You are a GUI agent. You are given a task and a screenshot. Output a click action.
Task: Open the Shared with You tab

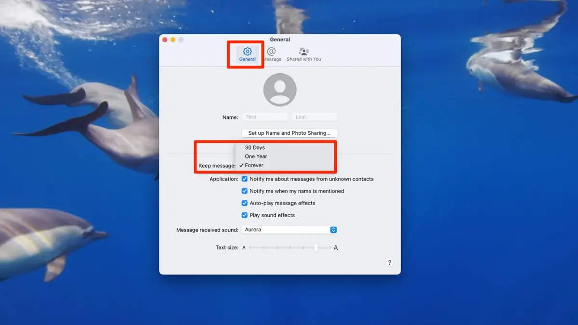(x=303, y=54)
